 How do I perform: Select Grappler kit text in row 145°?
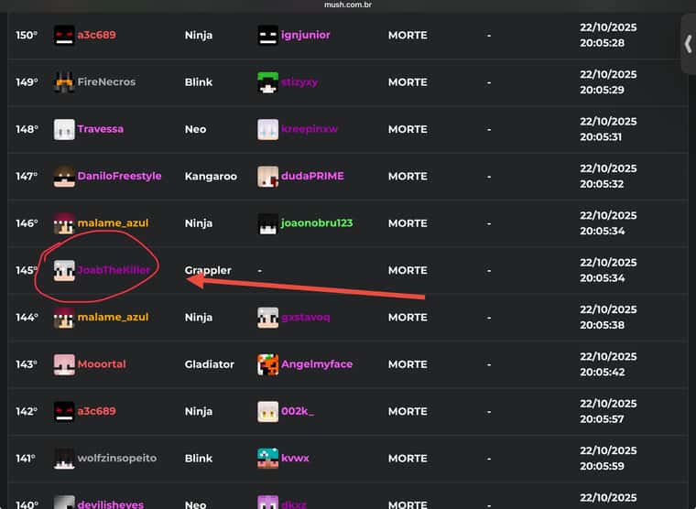coord(208,271)
